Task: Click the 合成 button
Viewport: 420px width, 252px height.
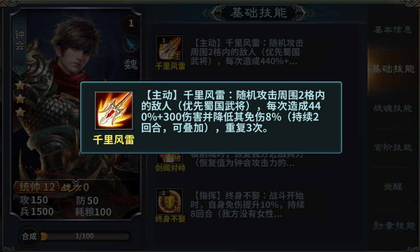Action: point(29,237)
